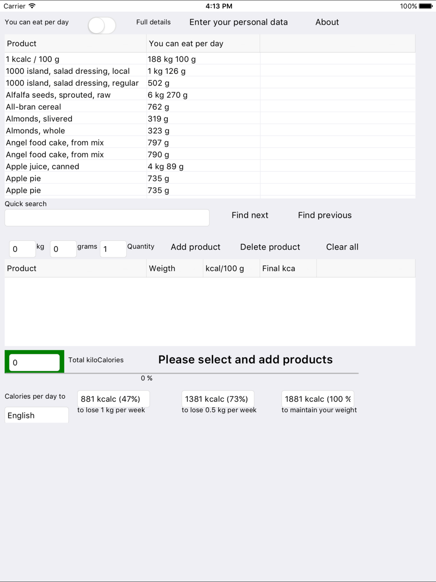Open the English language selector
Viewport: 436px width, 582px height.
point(37,415)
